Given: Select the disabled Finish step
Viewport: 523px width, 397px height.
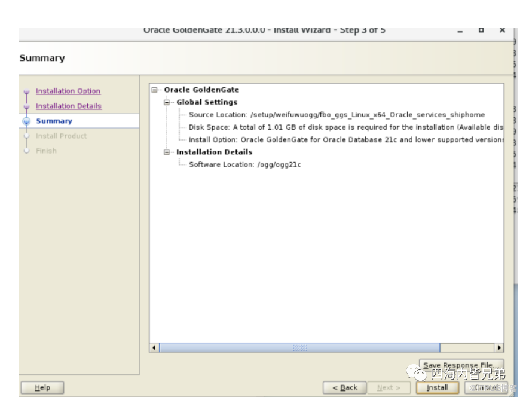Looking at the screenshot, I should coord(47,151).
